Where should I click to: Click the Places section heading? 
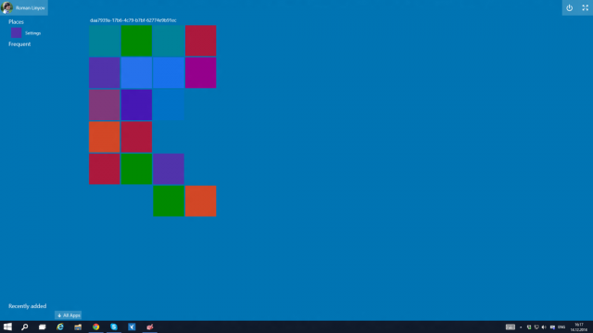(17, 22)
